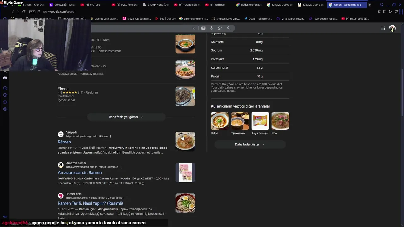Click the Sodyum 2.036 mg nutrition row
Viewport: 404px width, 227px height.
[x=250, y=50]
